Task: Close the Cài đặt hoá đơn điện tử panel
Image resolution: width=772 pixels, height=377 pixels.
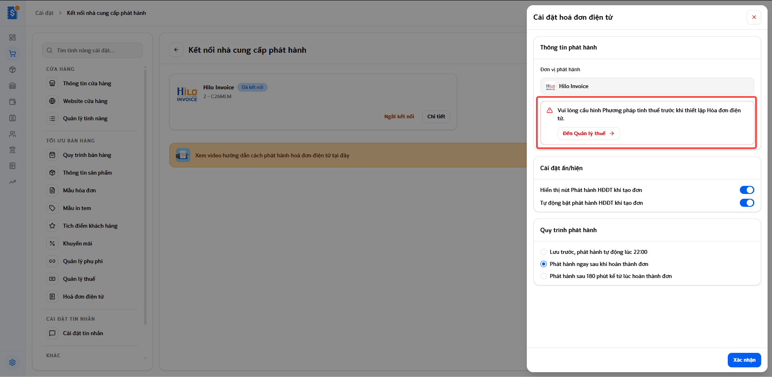Action: point(754,17)
